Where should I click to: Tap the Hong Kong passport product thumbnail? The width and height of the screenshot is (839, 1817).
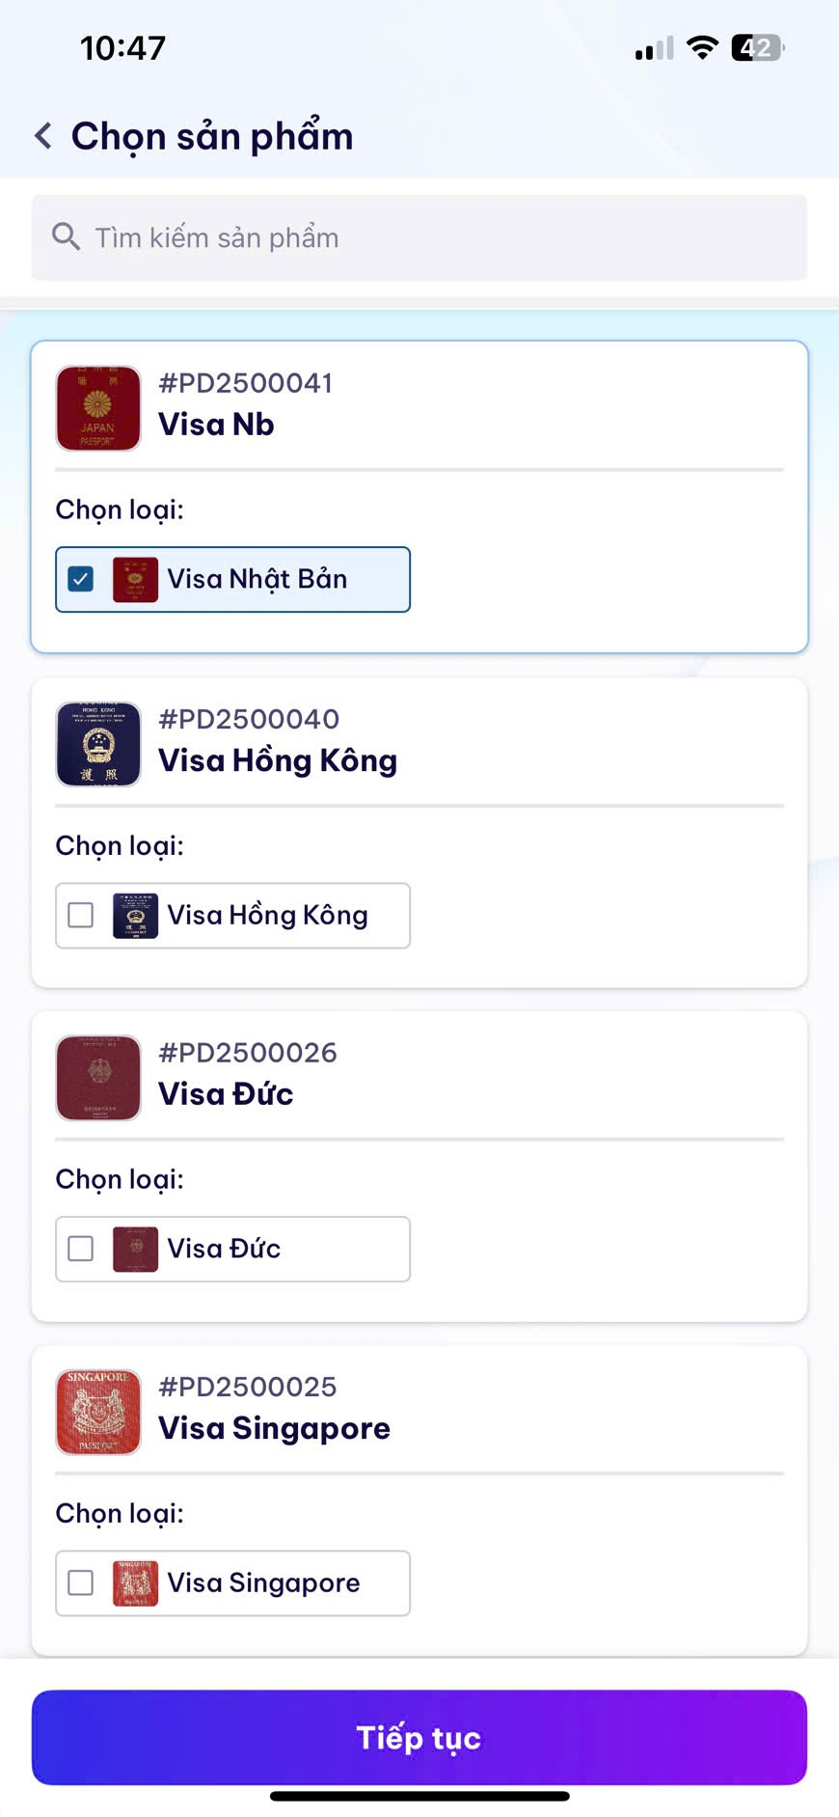point(98,744)
